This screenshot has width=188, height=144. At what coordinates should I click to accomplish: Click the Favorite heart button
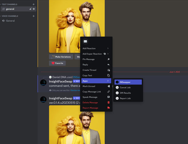click(x=57, y=63)
